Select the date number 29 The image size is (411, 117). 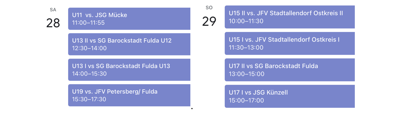[x=209, y=21]
